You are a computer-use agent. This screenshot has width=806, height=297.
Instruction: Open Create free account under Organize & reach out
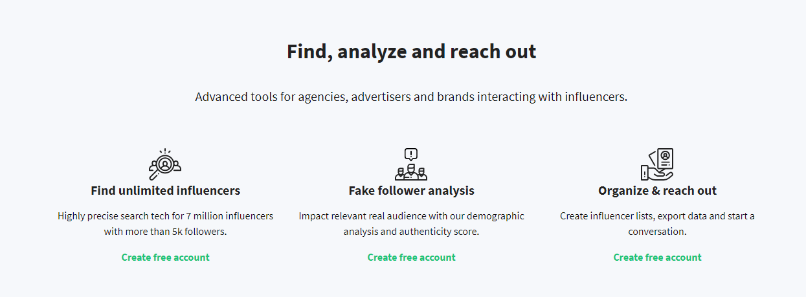click(x=657, y=258)
